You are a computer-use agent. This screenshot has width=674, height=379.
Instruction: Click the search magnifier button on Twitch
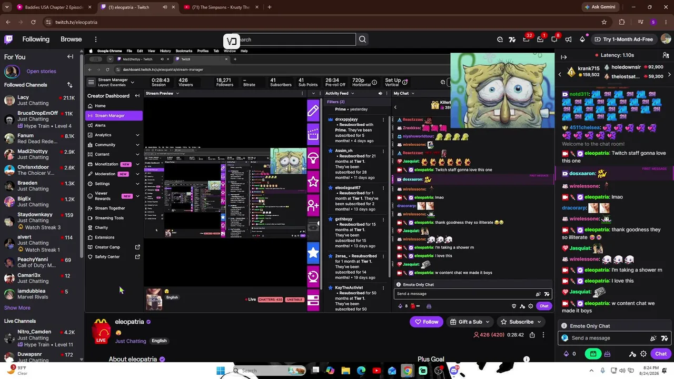point(362,39)
